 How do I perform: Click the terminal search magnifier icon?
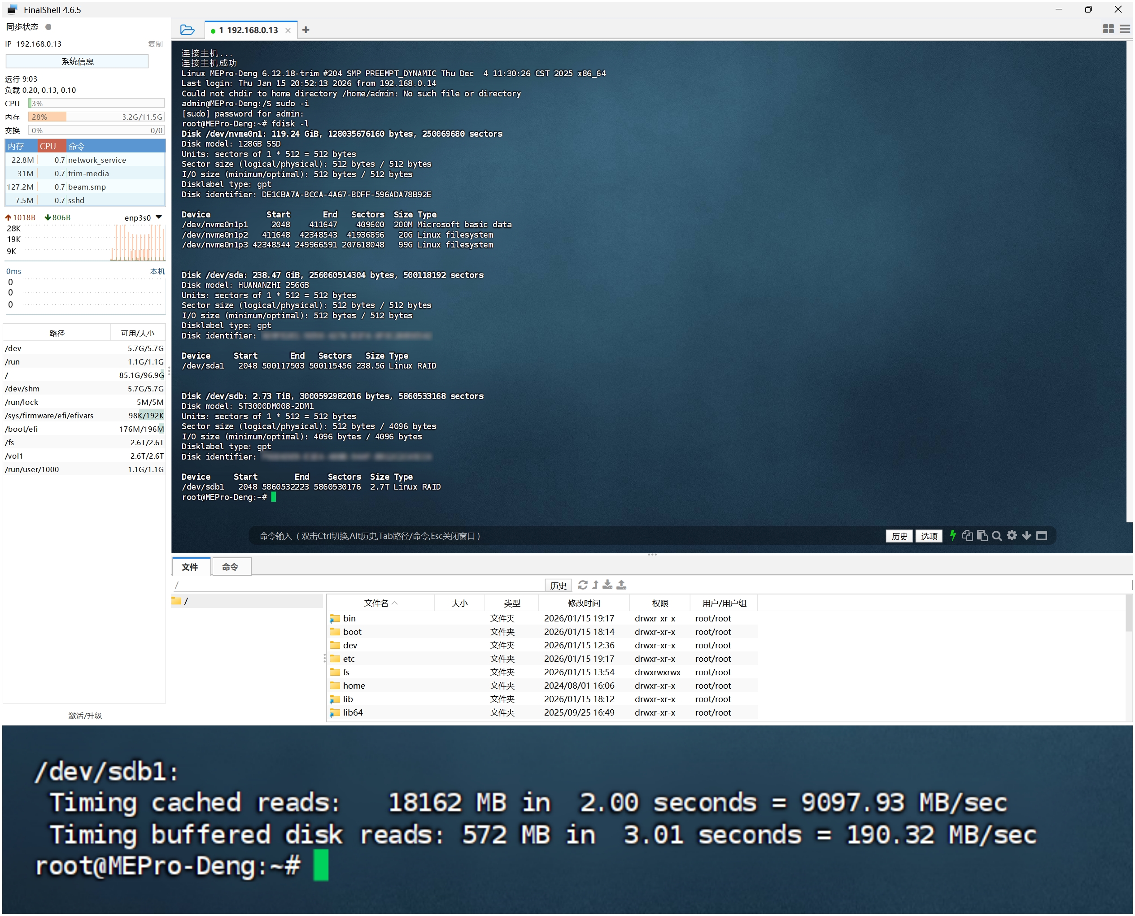997,535
